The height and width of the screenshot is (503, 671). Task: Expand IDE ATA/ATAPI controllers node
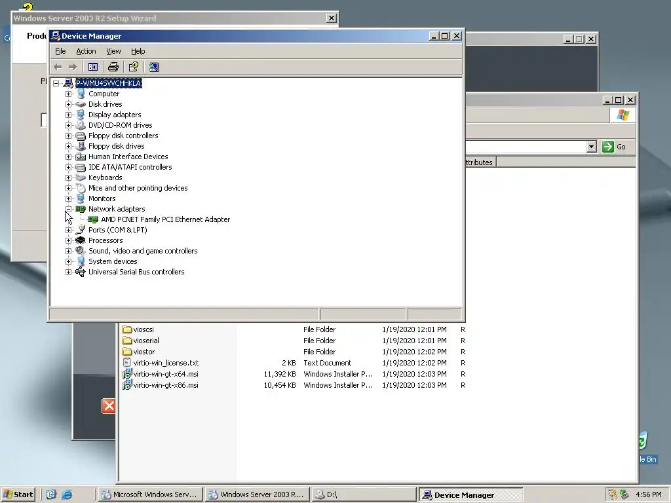pos(68,167)
